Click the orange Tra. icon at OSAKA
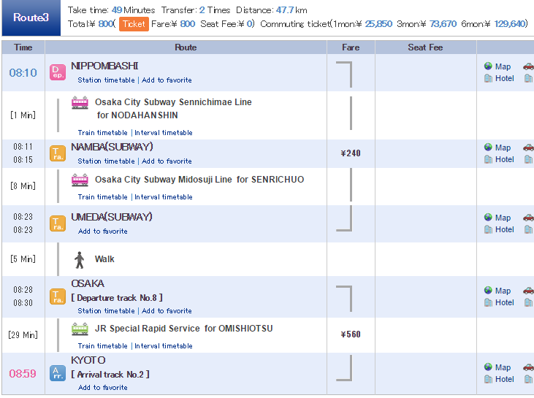This screenshot has width=534, height=398. [58, 296]
